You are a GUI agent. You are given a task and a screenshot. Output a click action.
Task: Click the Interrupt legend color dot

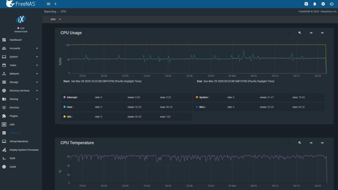[x=64, y=97]
